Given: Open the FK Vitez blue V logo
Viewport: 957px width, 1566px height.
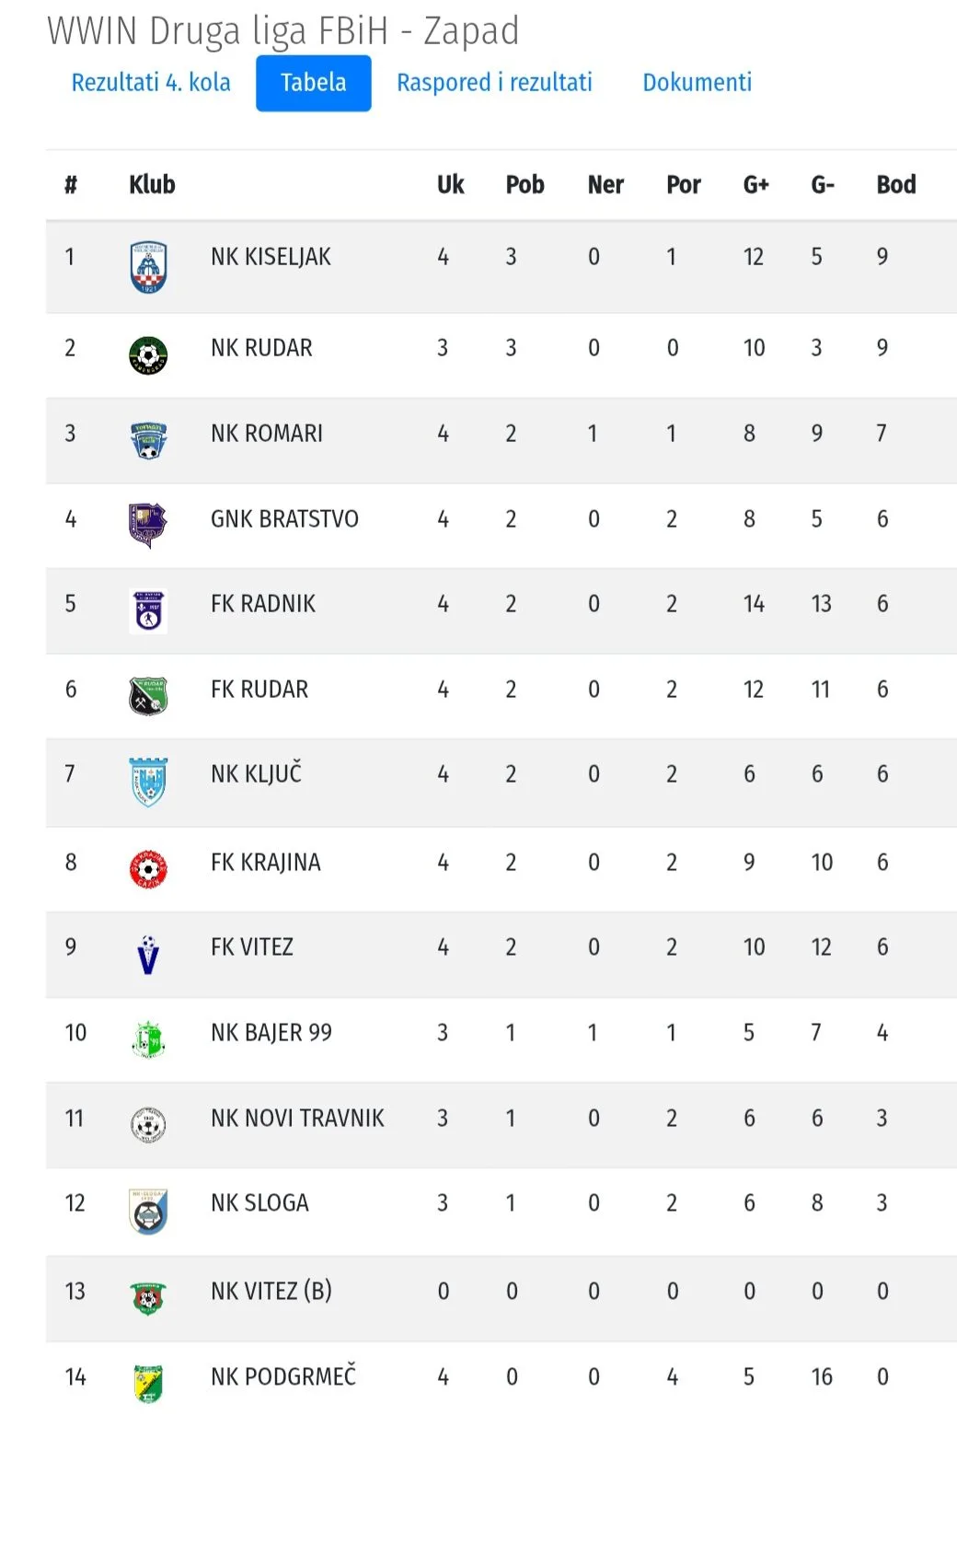Looking at the screenshot, I should pos(148,955).
